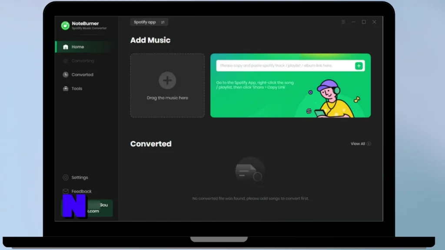Click the Converted section heading
Viewport: 445px width, 250px height.
point(151,144)
